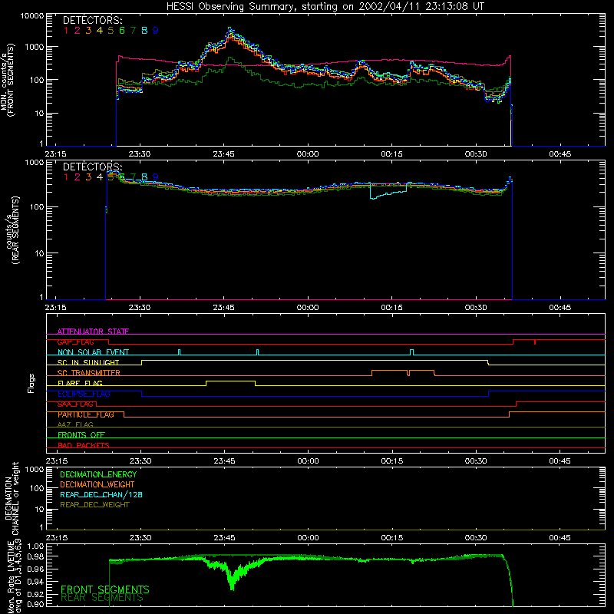Select detector 1 in front segments legend
The height and width of the screenshot is (614, 614).
click(66, 31)
